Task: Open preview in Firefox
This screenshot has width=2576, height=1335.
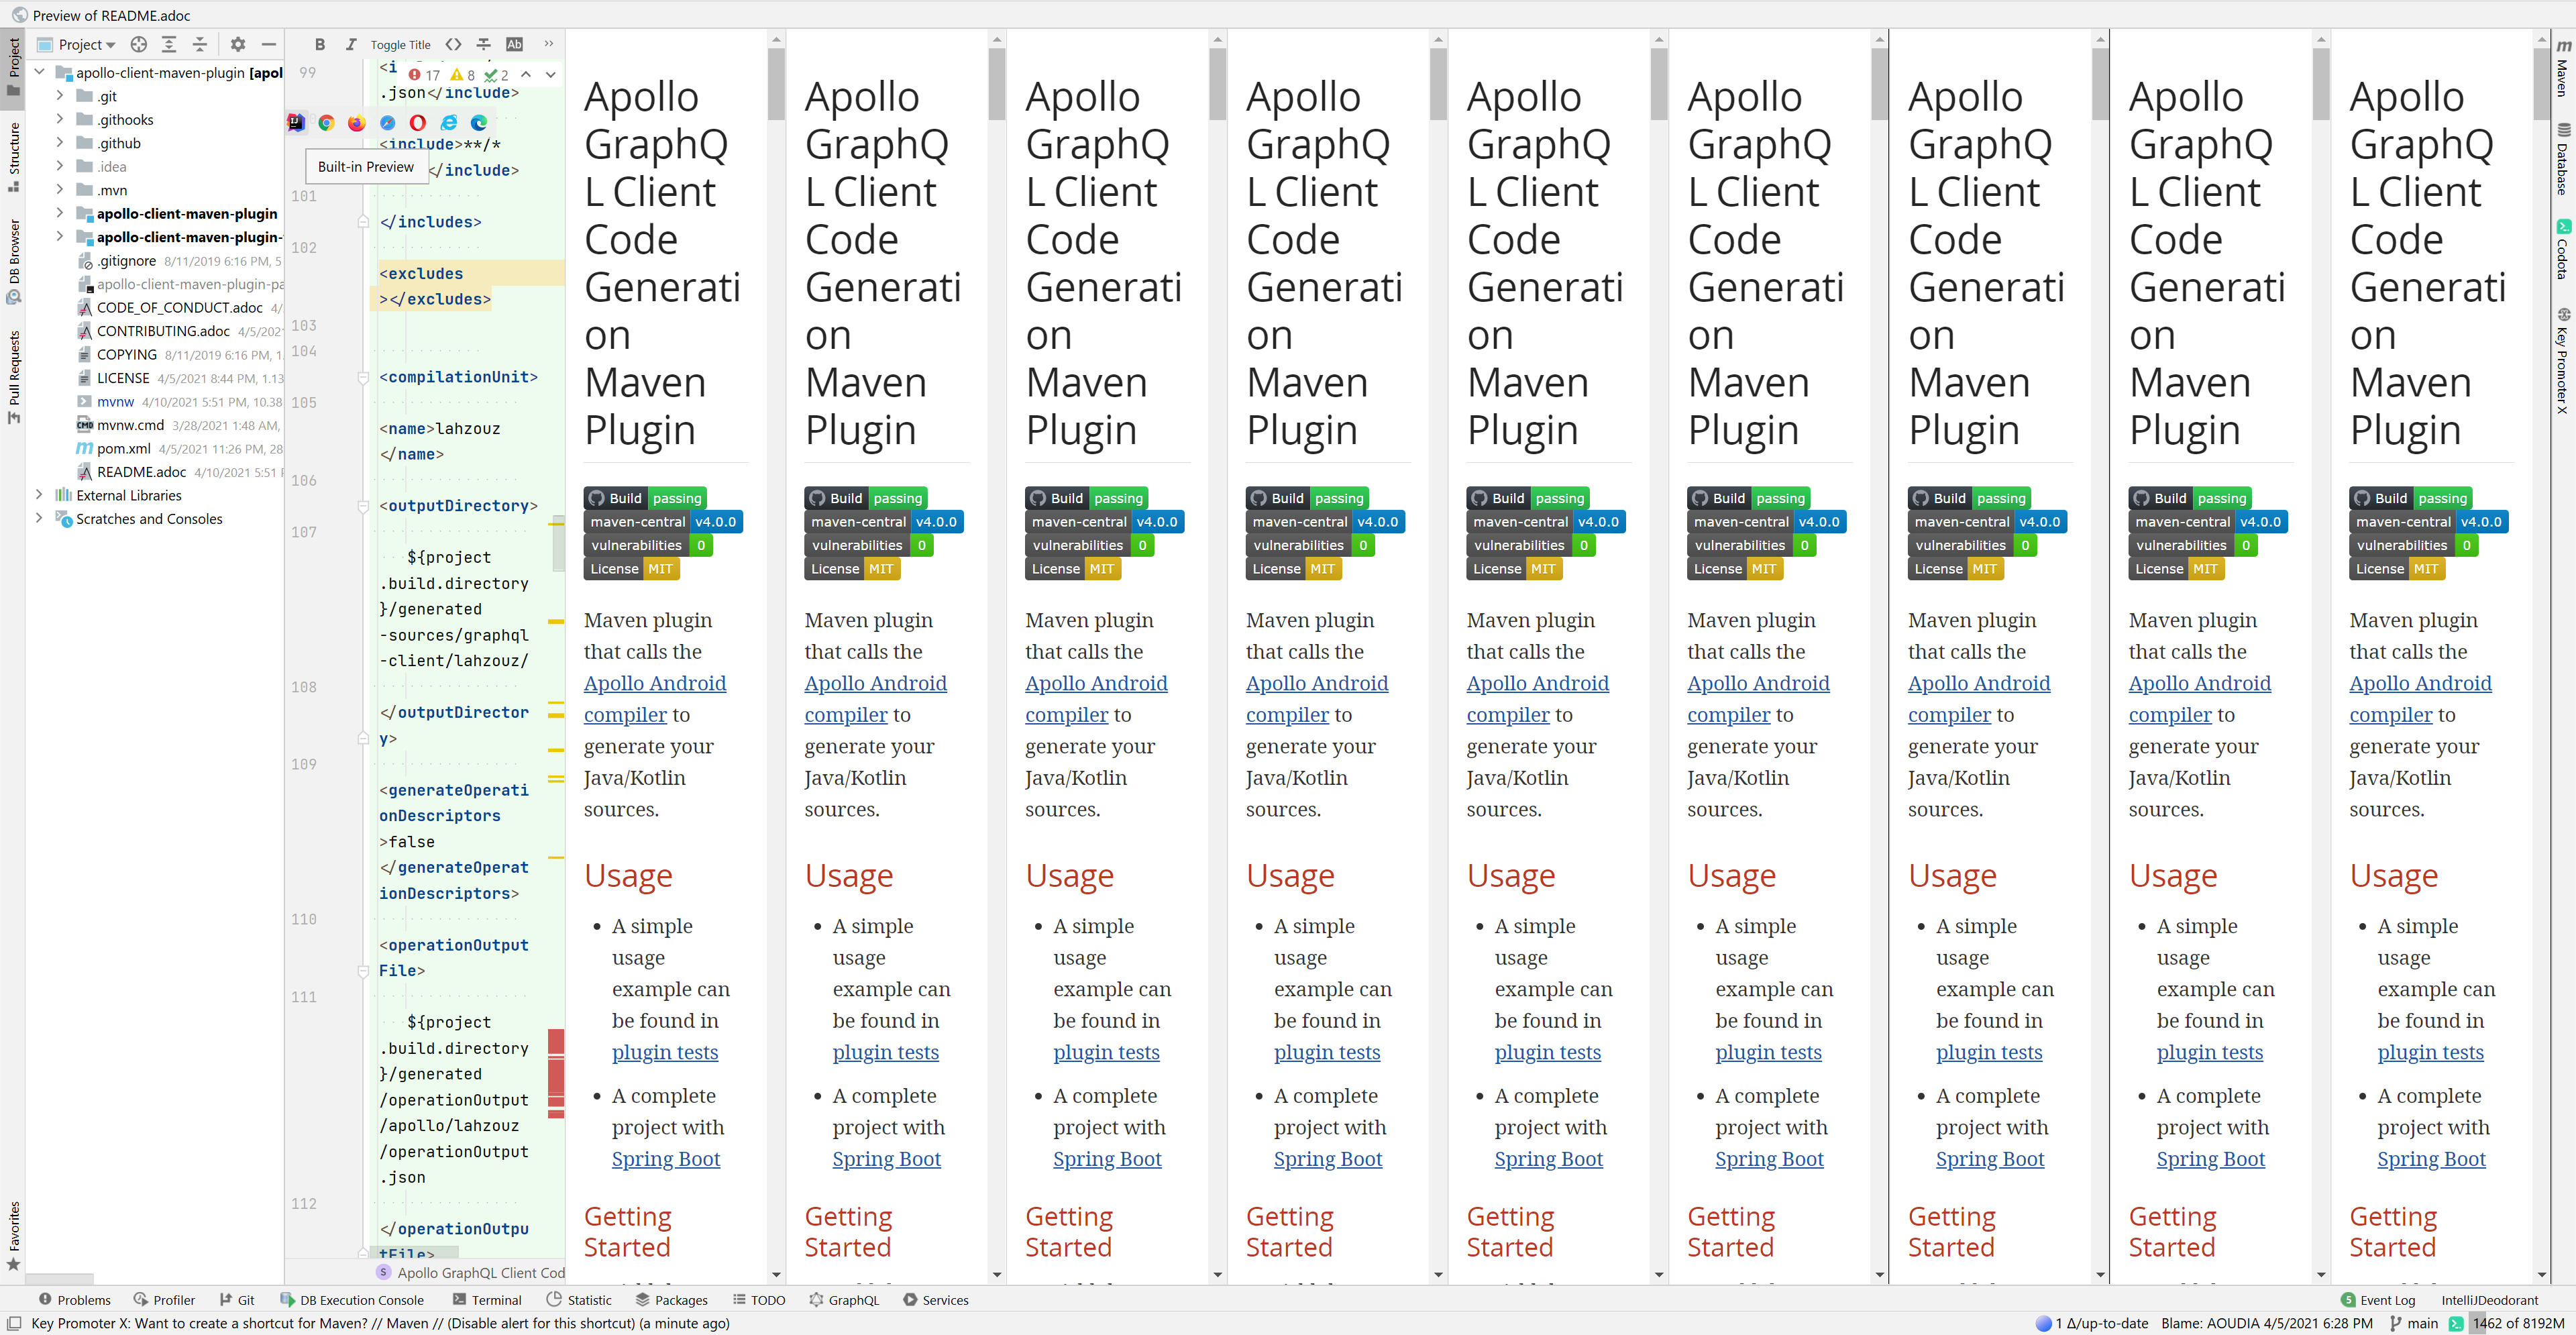Action: tap(356, 123)
